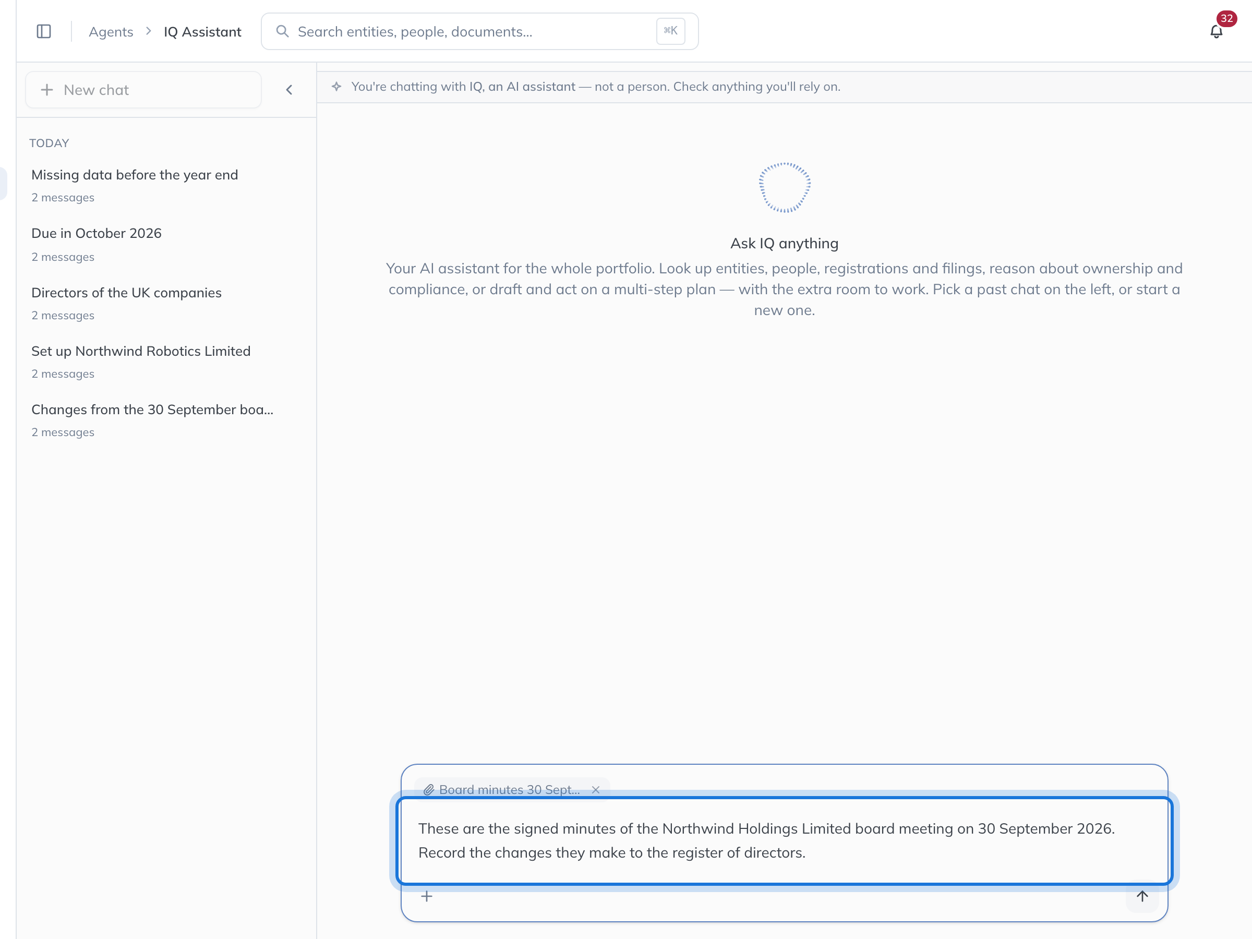This screenshot has width=1252, height=939.
Task: Collapse the chat history panel
Action: [289, 90]
